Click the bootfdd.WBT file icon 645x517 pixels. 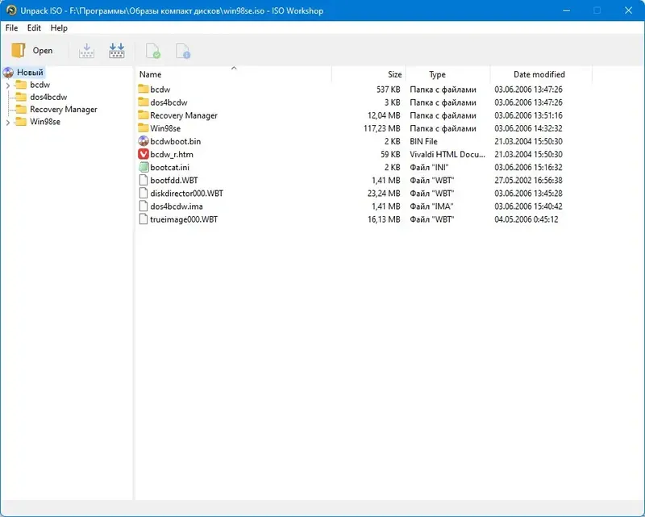pos(144,181)
